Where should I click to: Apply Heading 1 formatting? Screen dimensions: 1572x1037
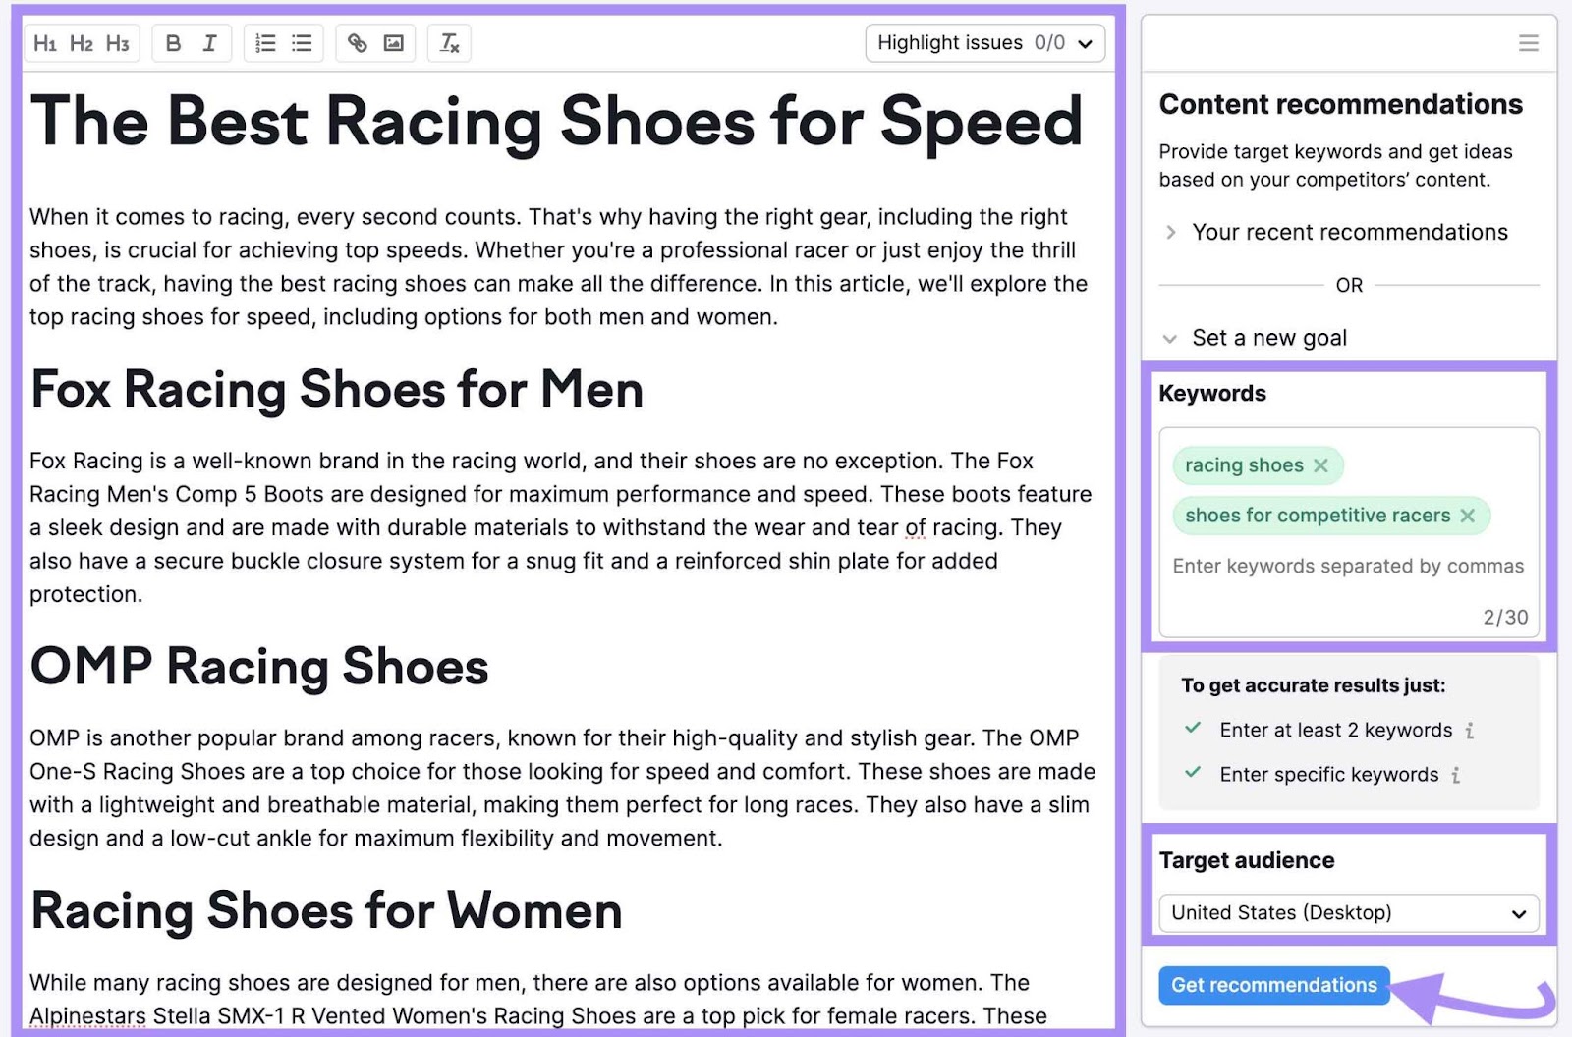[45, 42]
